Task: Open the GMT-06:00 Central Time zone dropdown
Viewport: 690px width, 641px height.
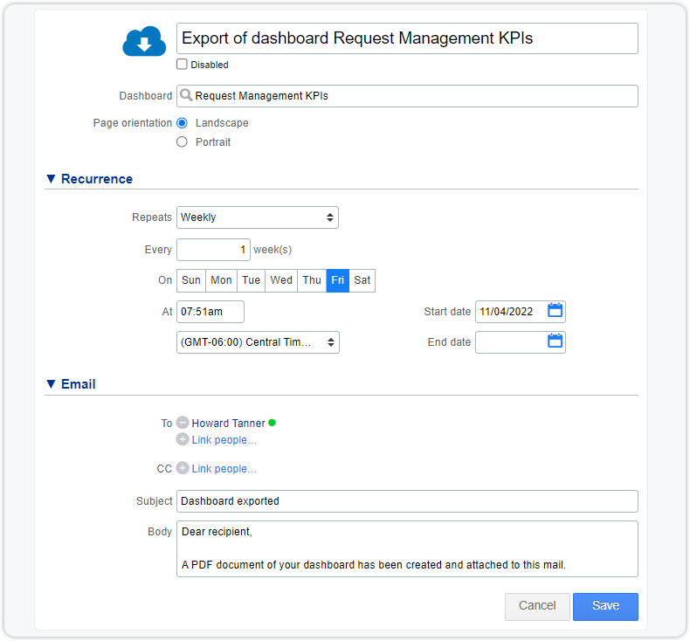Action: click(x=258, y=342)
